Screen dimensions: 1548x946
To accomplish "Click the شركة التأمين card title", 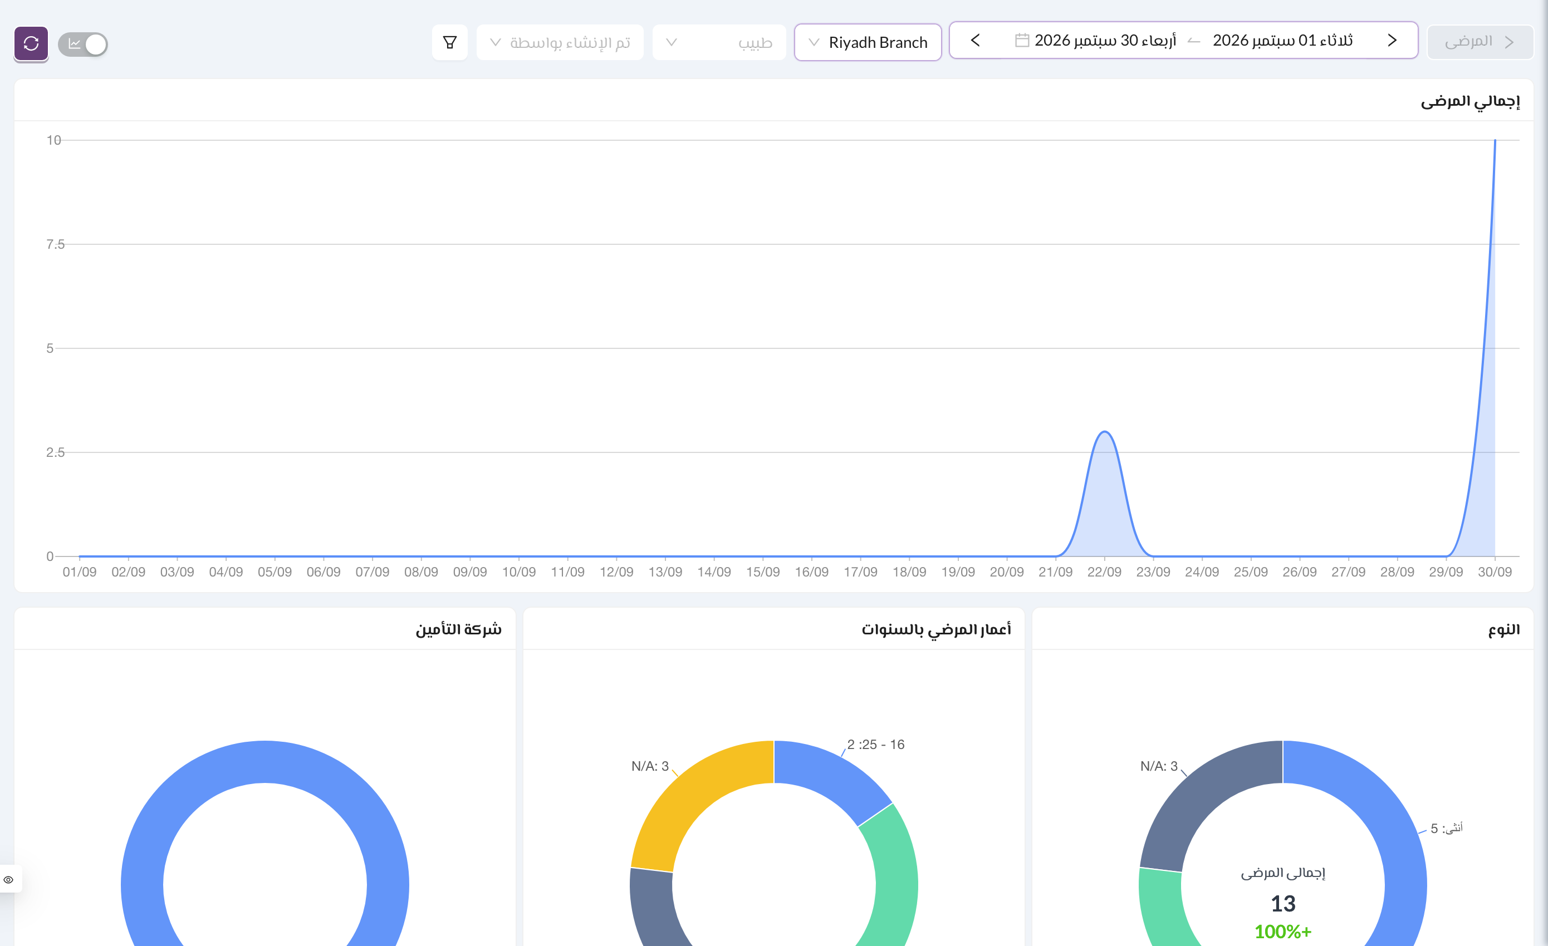I will pos(459,629).
